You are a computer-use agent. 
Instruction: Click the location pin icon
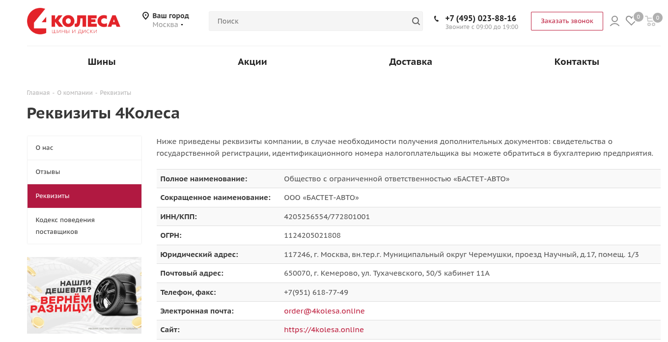145,16
